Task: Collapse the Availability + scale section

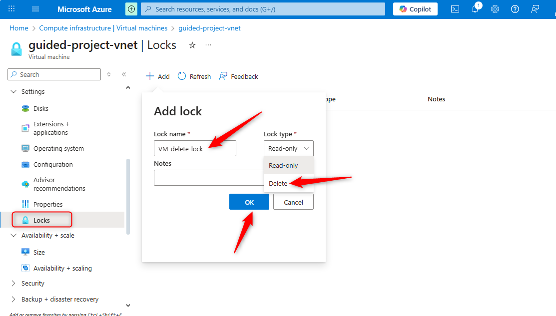Action: (x=13, y=235)
